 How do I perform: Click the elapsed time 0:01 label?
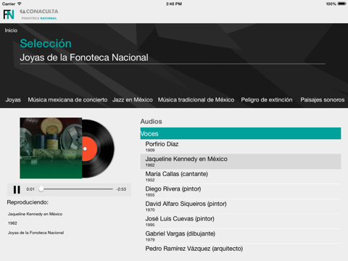tap(30, 189)
